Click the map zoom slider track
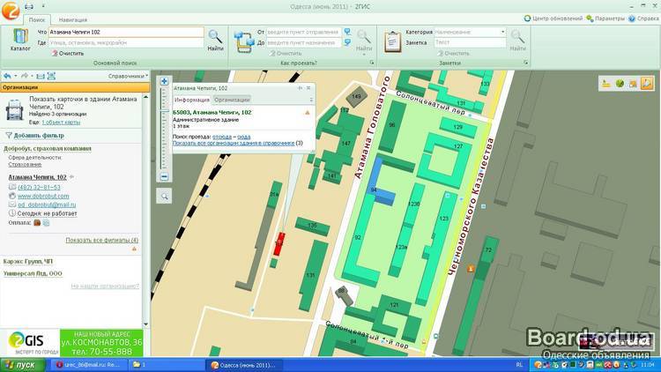661x372 pixels. click(x=165, y=129)
